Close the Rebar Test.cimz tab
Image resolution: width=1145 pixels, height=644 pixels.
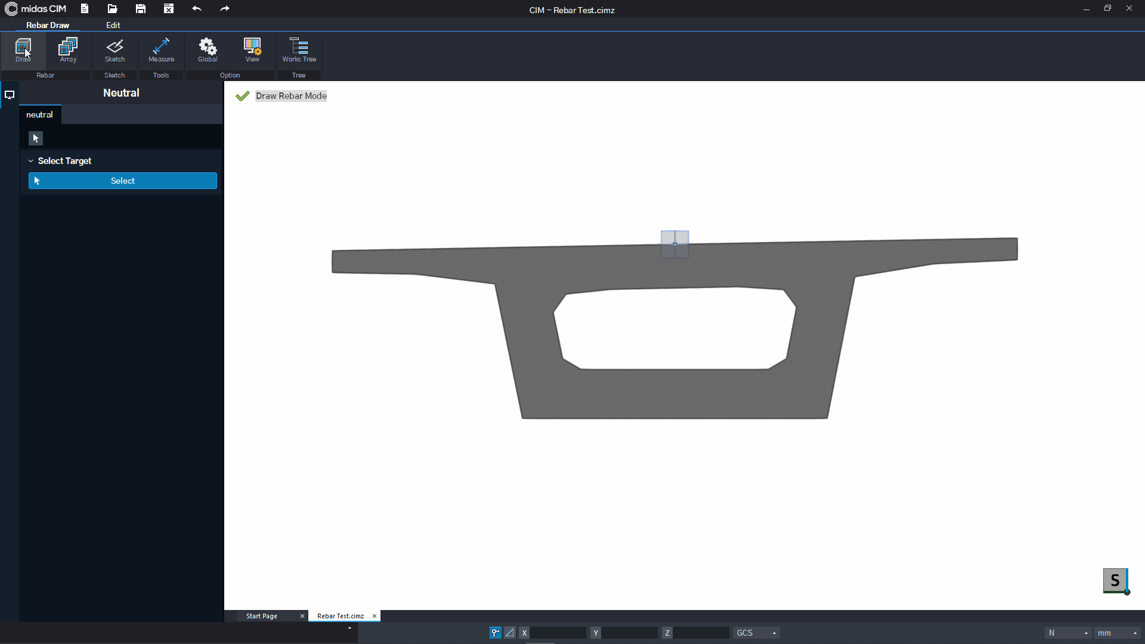pyautogui.click(x=375, y=616)
